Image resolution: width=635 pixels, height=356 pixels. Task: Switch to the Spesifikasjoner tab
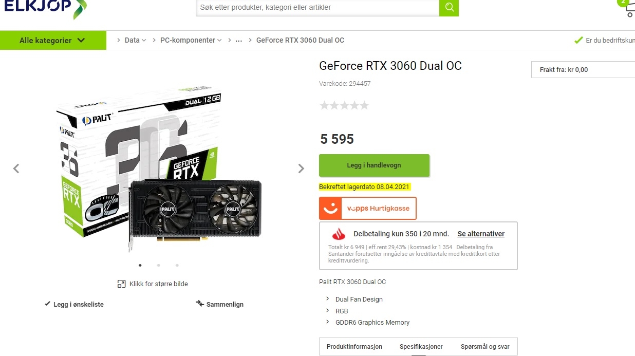[x=421, y=347]
